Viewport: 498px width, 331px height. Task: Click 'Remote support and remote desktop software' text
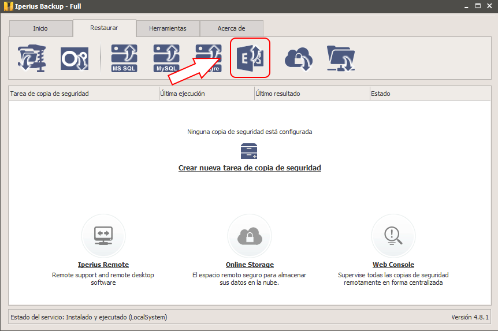(x=103, y=279)
